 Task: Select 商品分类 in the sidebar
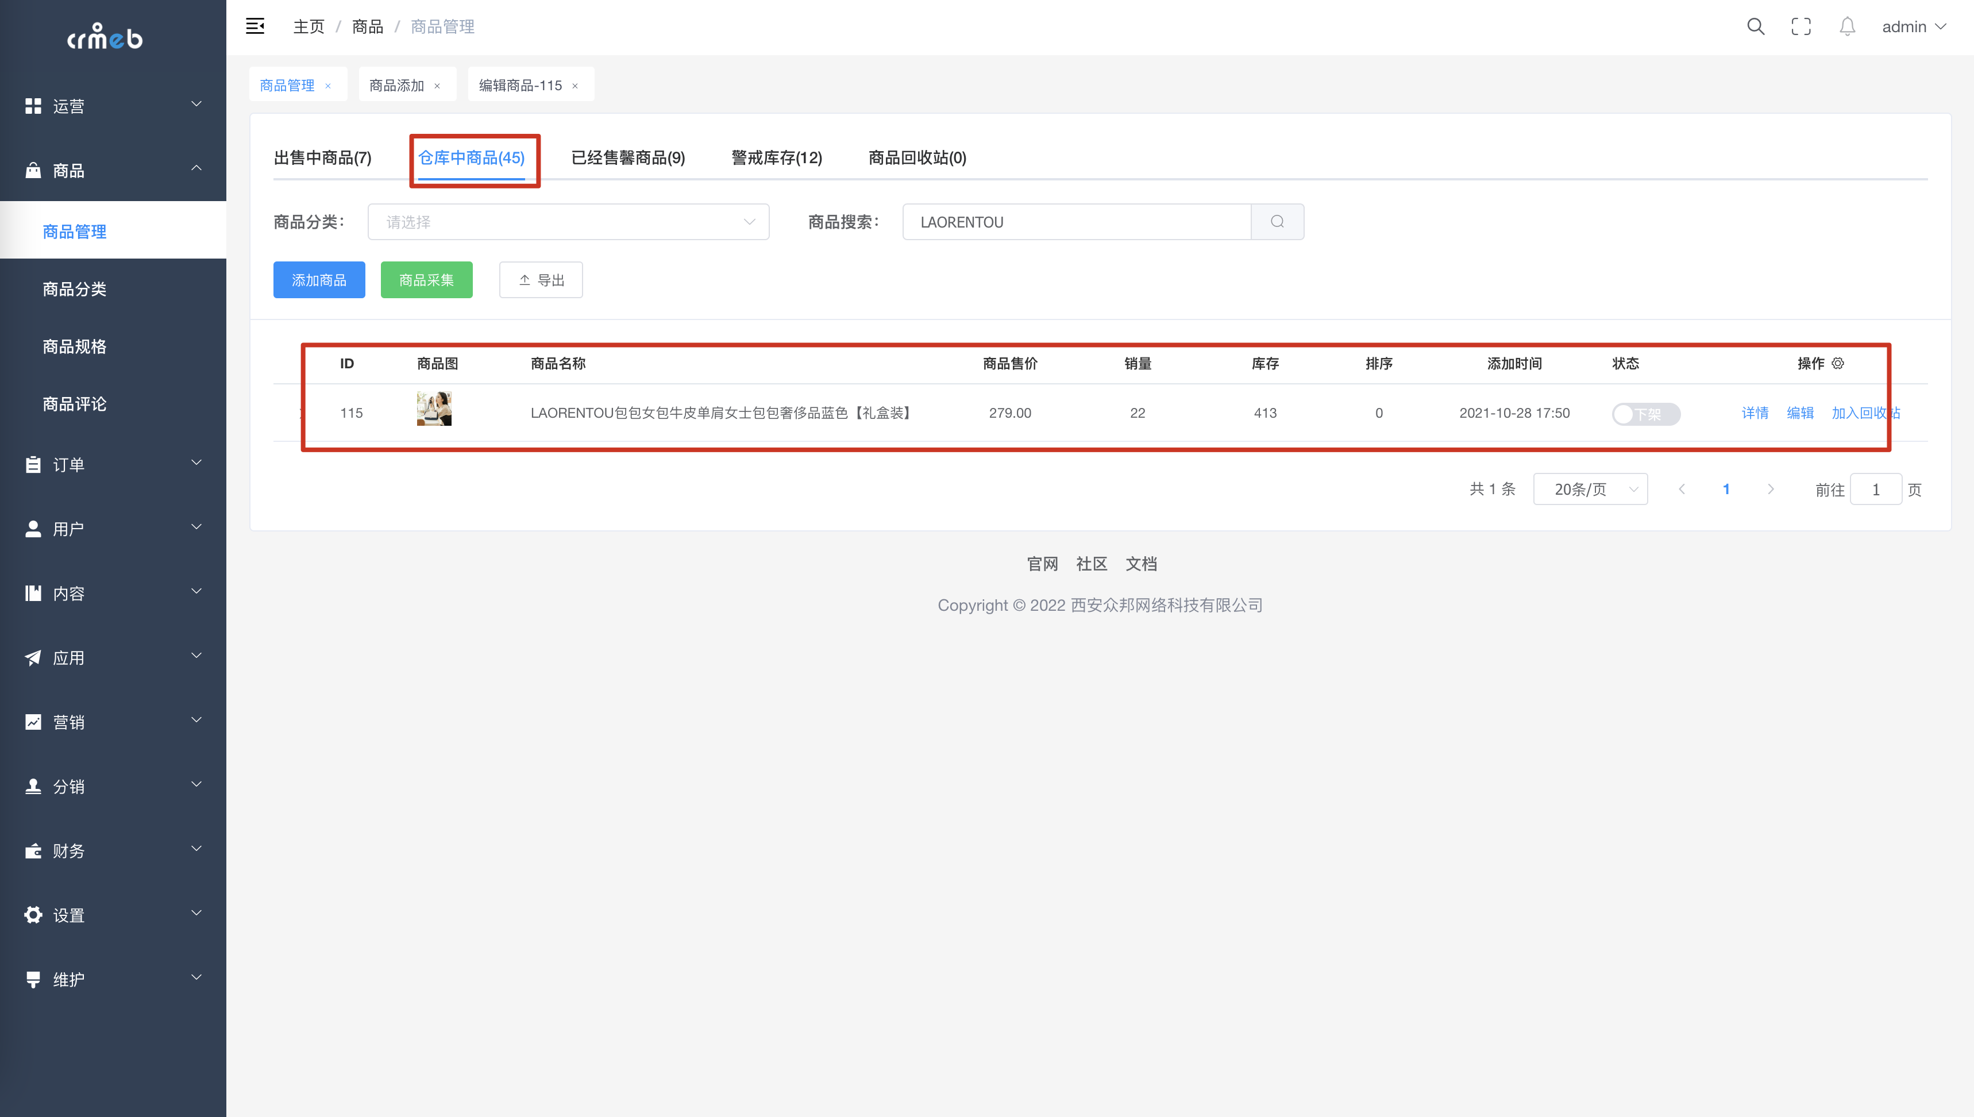click(113, 288)
